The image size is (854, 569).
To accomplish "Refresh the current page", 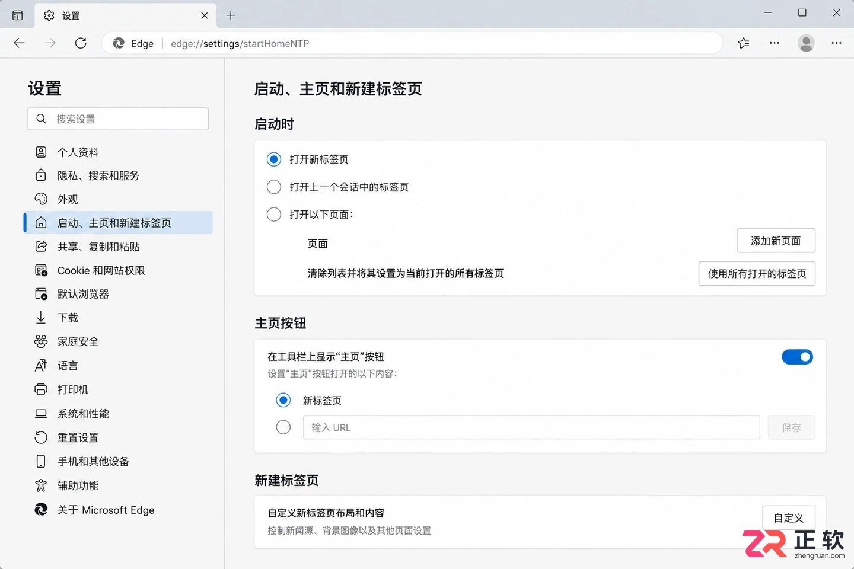I will [81, 43].
